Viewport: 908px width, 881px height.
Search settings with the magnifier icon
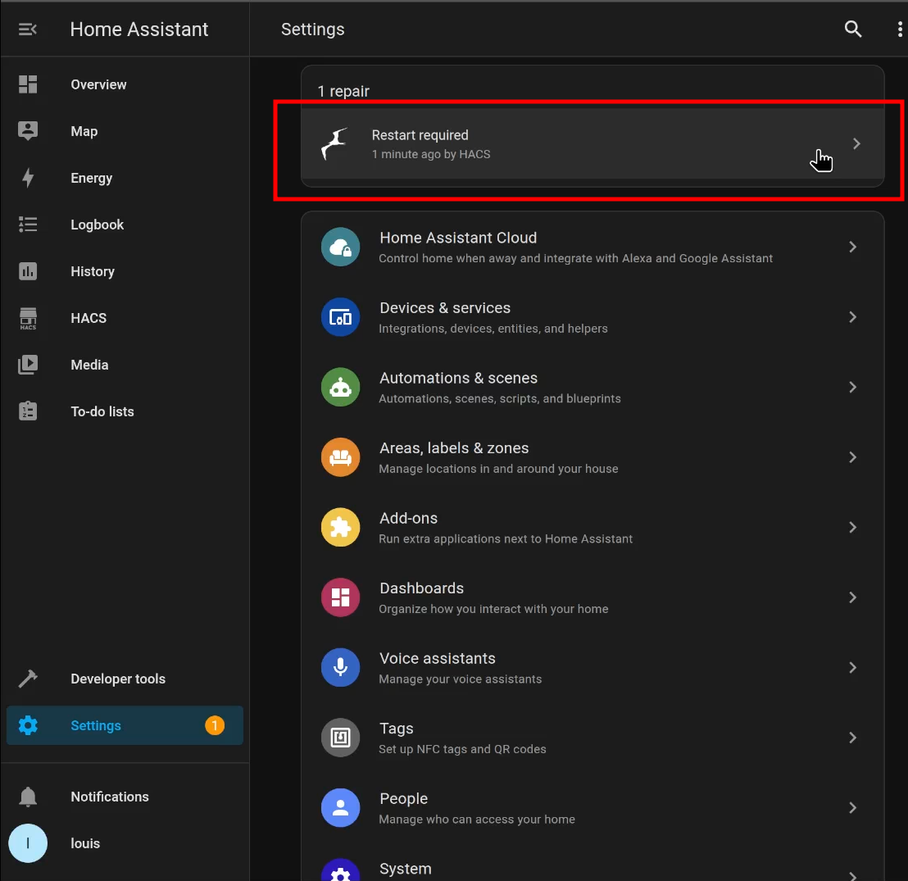853,29
